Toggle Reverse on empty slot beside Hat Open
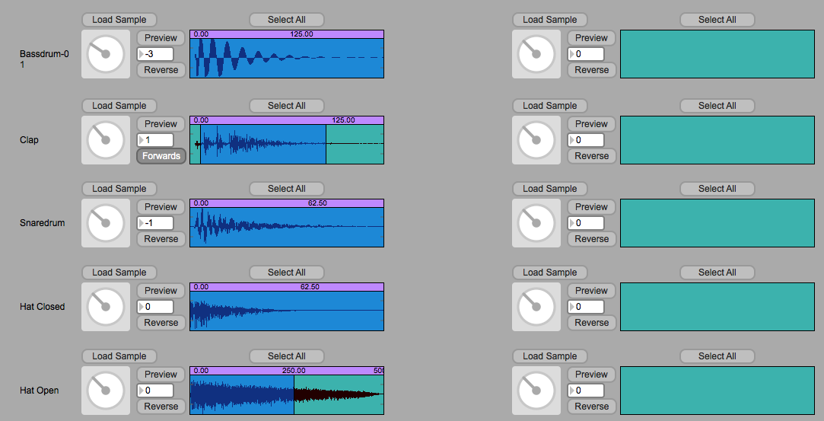Viewport: 824px width, 421px height. point(591,407)
